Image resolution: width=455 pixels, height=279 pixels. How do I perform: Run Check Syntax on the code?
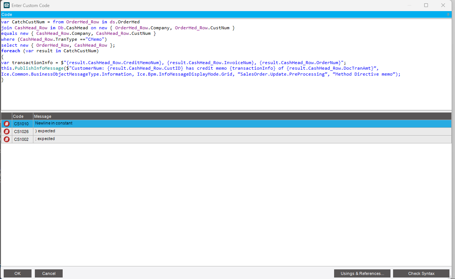point(422,273)
